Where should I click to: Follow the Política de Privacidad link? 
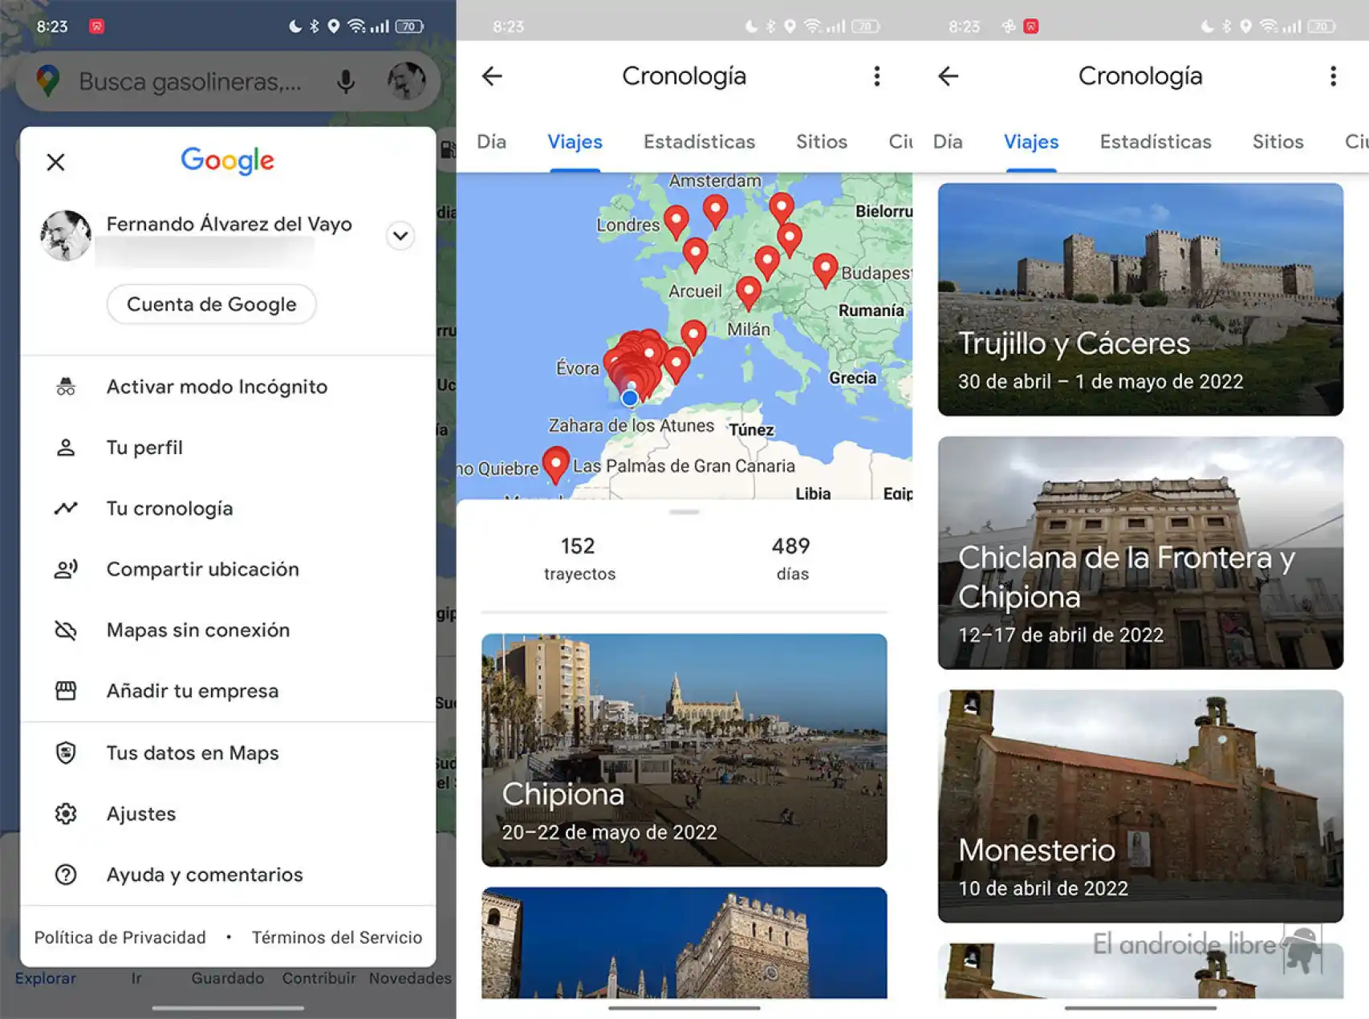click(120, 937)
